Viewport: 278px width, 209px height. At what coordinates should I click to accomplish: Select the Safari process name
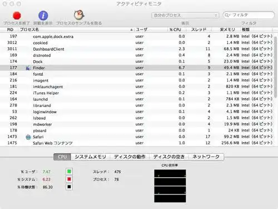tap(38, 137)
